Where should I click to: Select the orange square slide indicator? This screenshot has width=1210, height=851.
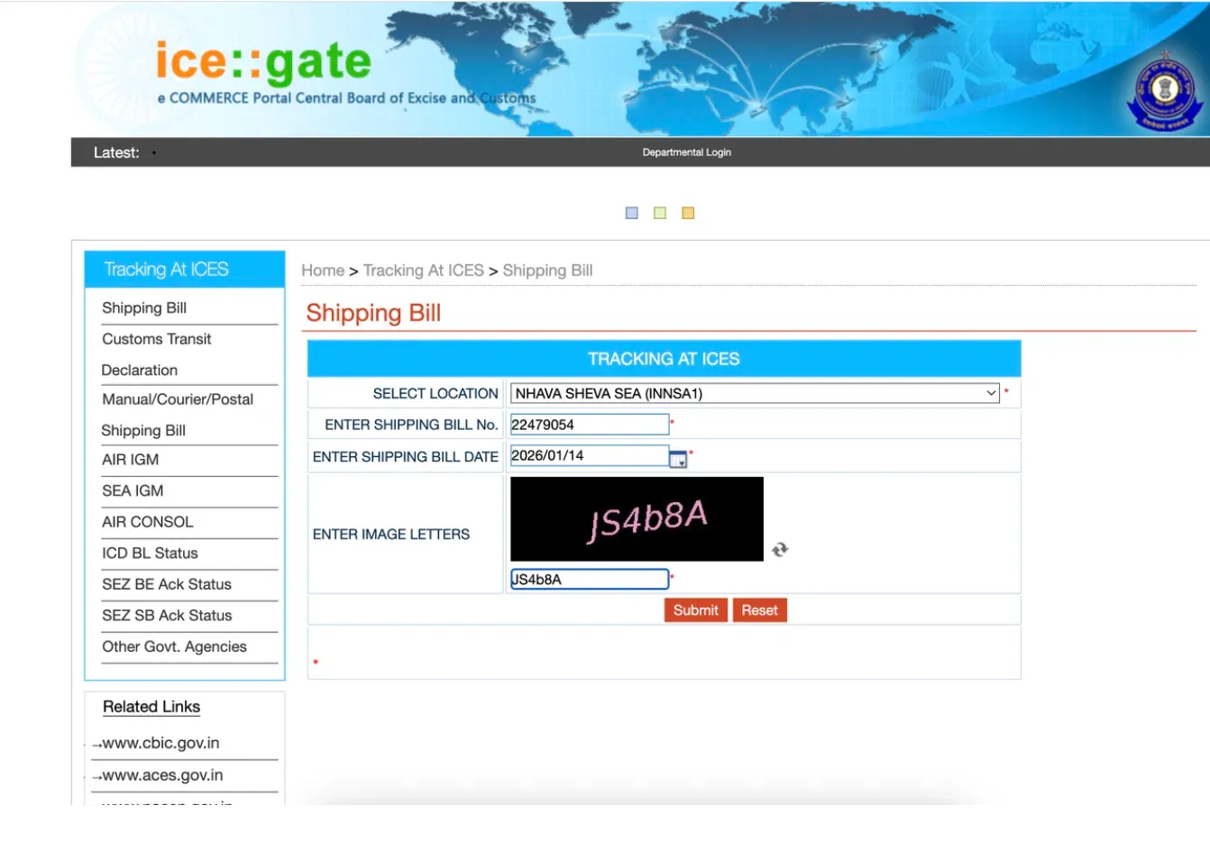(x=688, y=214)
